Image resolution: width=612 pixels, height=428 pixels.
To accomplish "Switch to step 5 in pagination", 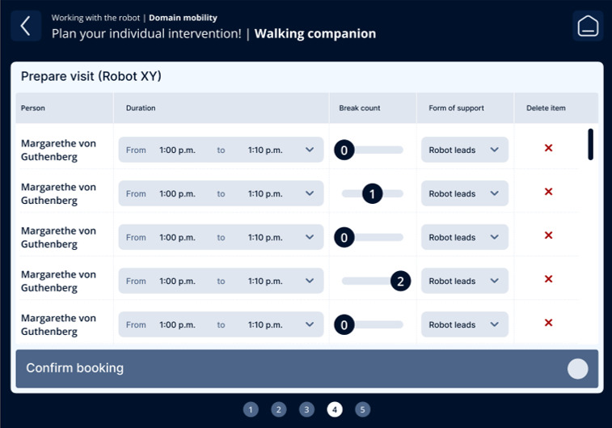I will [363, 409].
